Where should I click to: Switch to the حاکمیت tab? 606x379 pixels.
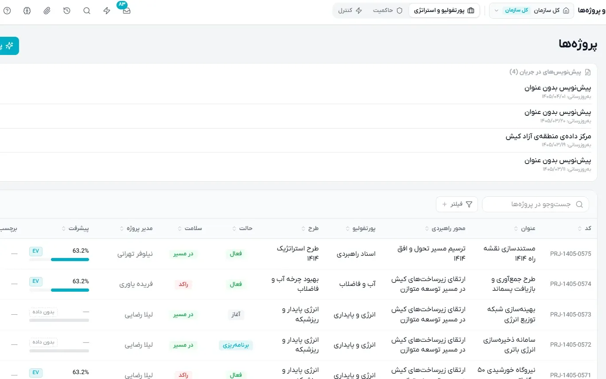[388, 11]
